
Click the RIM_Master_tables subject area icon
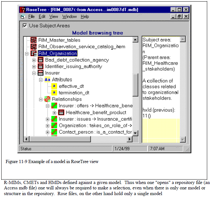click(34, 40)
